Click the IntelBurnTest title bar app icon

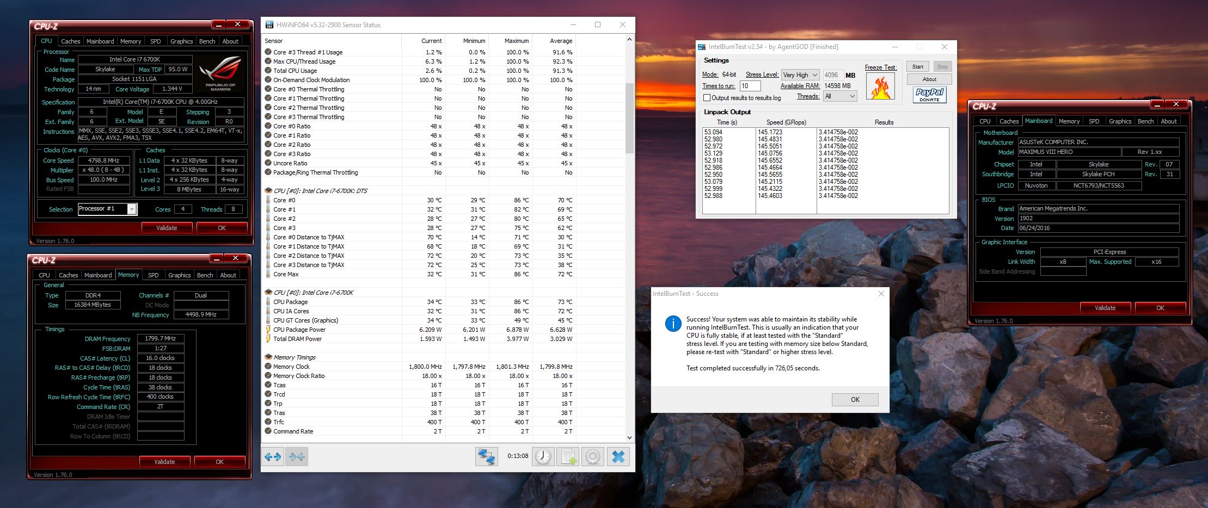pos(702,47)
